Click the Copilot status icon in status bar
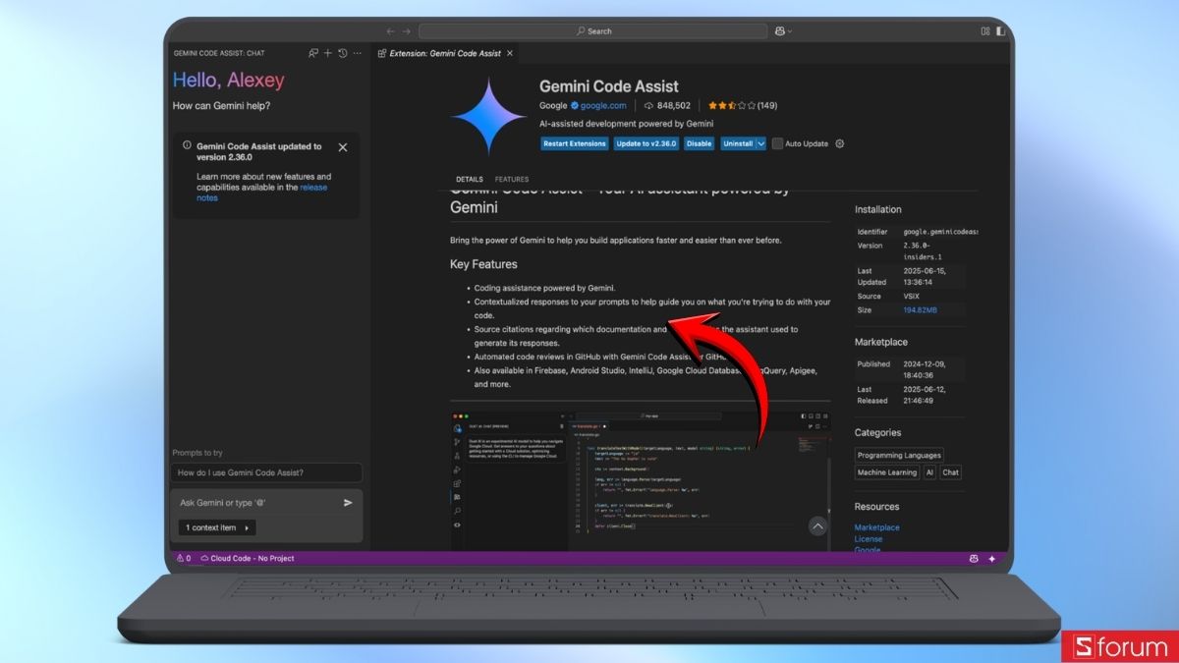 pyautogui.click(x=974, y=558)
